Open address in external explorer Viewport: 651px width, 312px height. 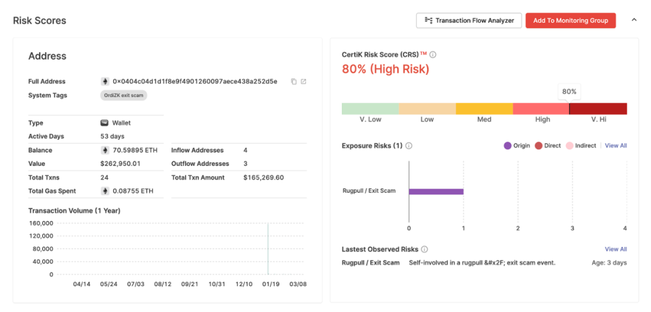tap(303, 81)
